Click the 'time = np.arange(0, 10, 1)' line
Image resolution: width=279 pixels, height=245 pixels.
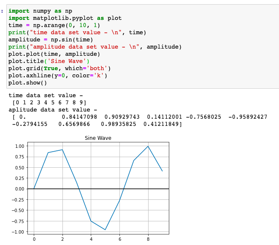click(x=54, y=25)
